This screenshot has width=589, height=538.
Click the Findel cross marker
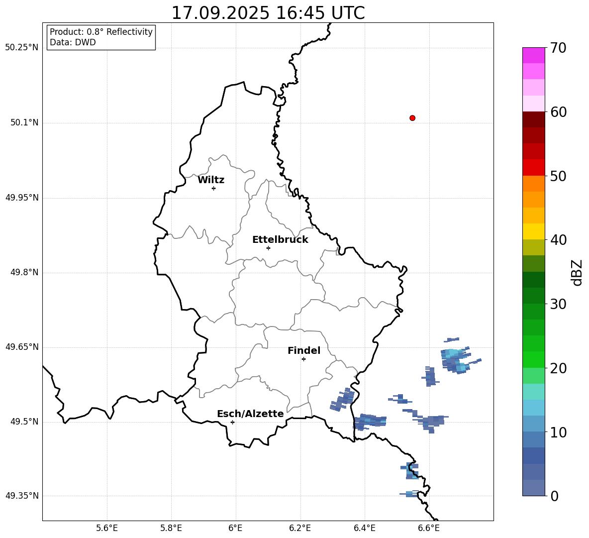[x=303, y=359]
